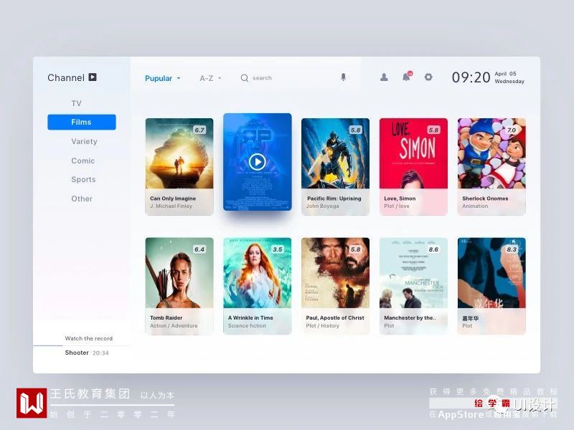Open the Variety category

tap(84, 141)
